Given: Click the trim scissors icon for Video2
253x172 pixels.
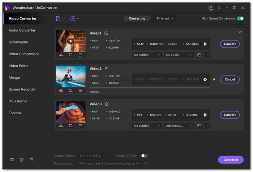Looking at the screenshot, I should tap(61, 91).
